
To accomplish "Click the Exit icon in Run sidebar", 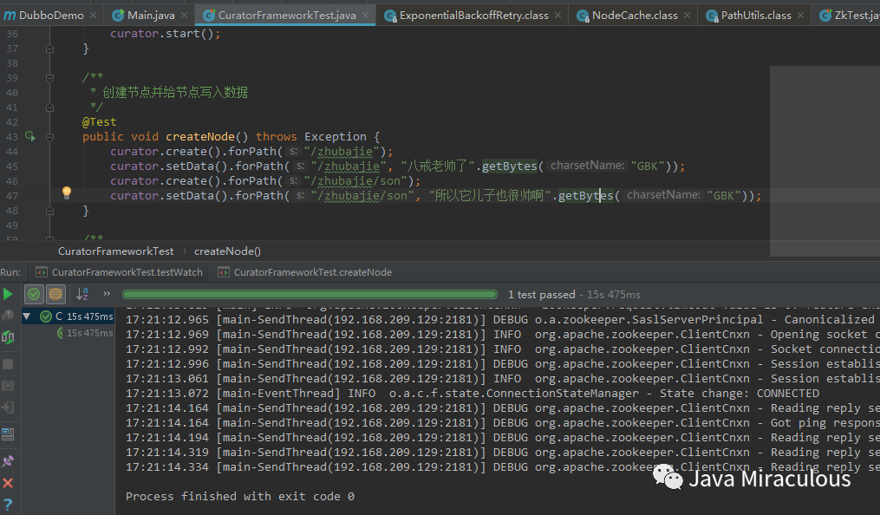I will click(7, 407).
